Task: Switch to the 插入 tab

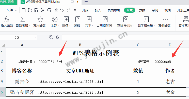Action: click(98, 10)
